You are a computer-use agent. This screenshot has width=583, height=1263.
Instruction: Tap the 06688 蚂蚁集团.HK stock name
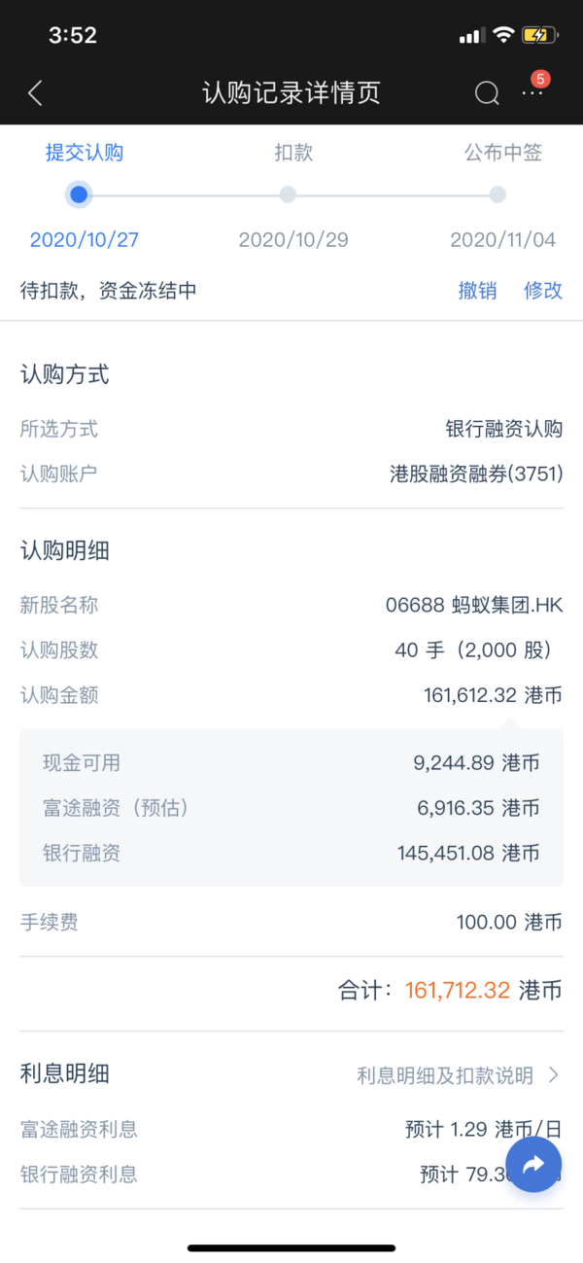coord(474,605)
